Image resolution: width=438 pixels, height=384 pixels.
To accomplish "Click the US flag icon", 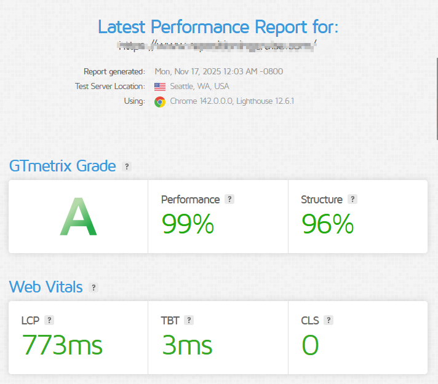I will (160, 87).
